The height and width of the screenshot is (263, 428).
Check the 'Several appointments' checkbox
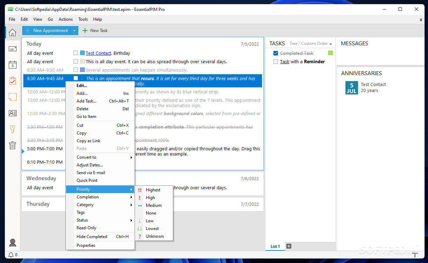click(x=76, y=70)
